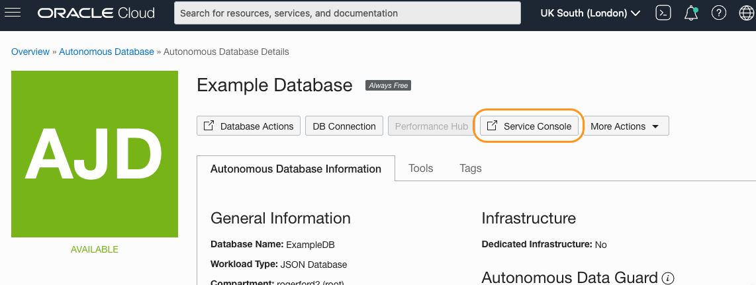Click the Performance Hub button
This screenshot has height=285, width=756.
431,126
